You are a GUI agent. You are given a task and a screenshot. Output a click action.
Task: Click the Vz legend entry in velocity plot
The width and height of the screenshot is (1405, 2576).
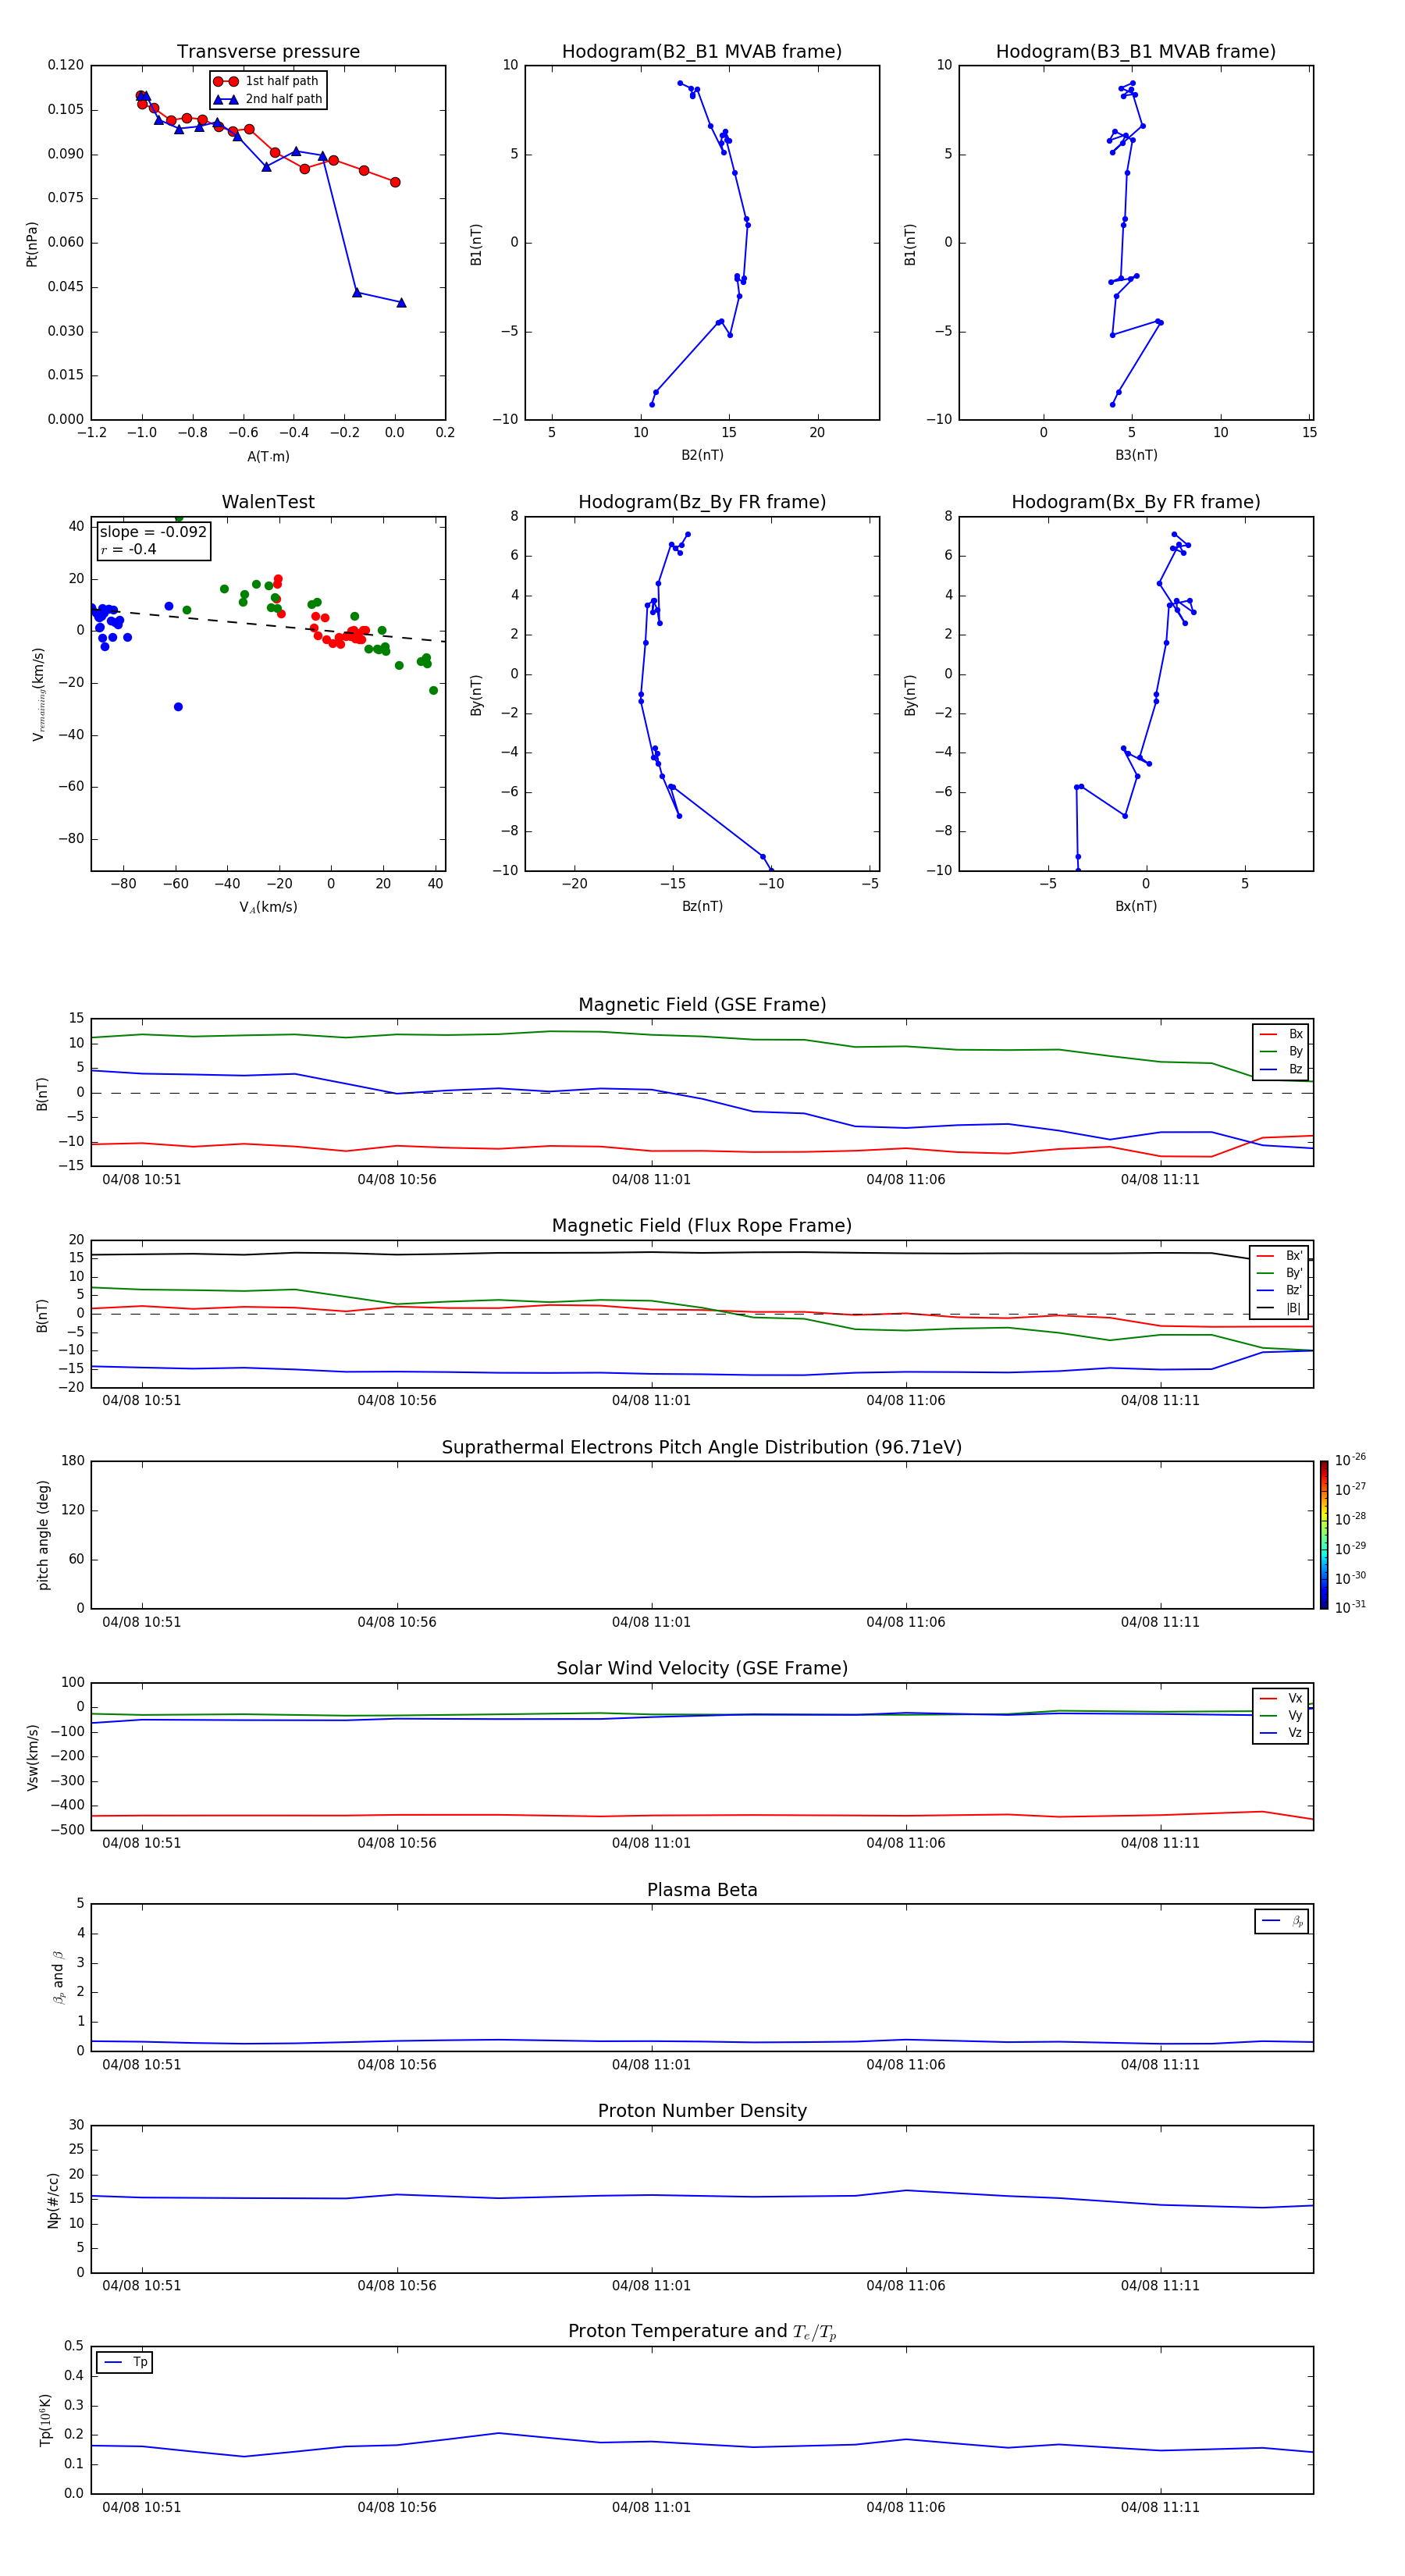click(x=1281, y=1733)
